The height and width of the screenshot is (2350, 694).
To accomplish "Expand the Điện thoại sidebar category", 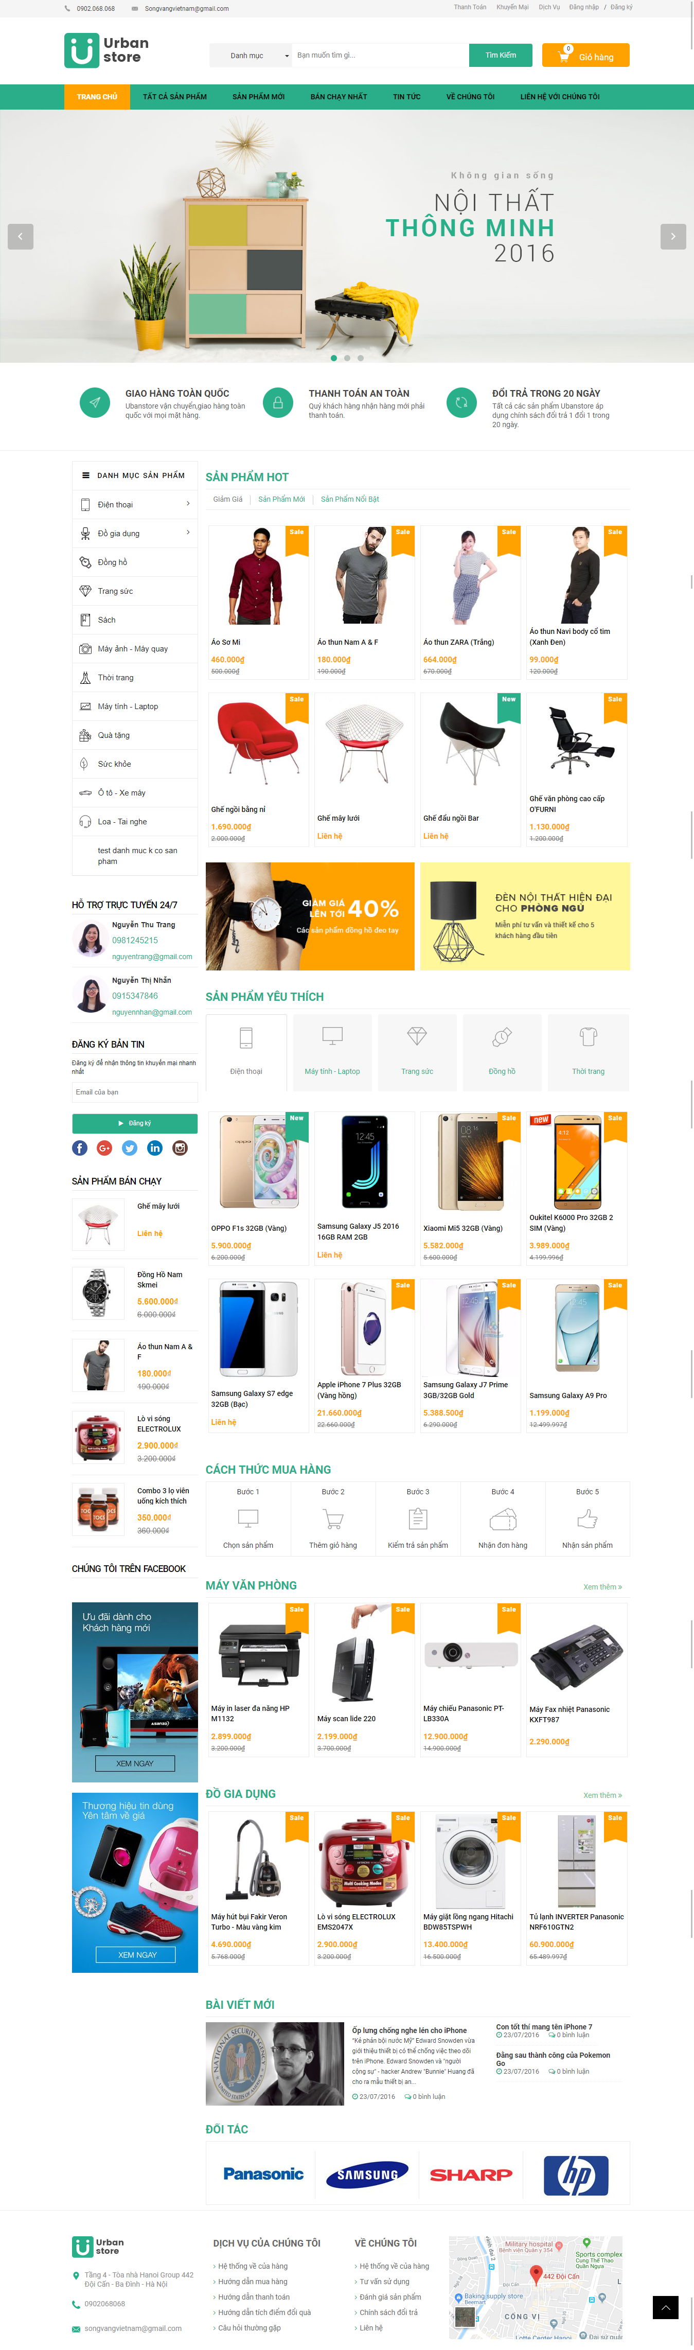I will click(x=135, y=504).
